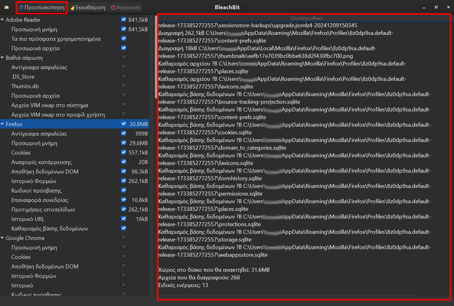Collapse the Firefox tree group
Image resolution: width=454 pixels, height=306 pixels.
[x=3, y=124]
